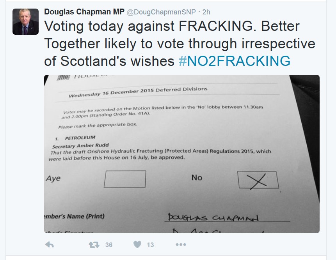Screen dimensions: 336x260
Task: Like the tweet with the heart icon
Action: pos(137,245)
